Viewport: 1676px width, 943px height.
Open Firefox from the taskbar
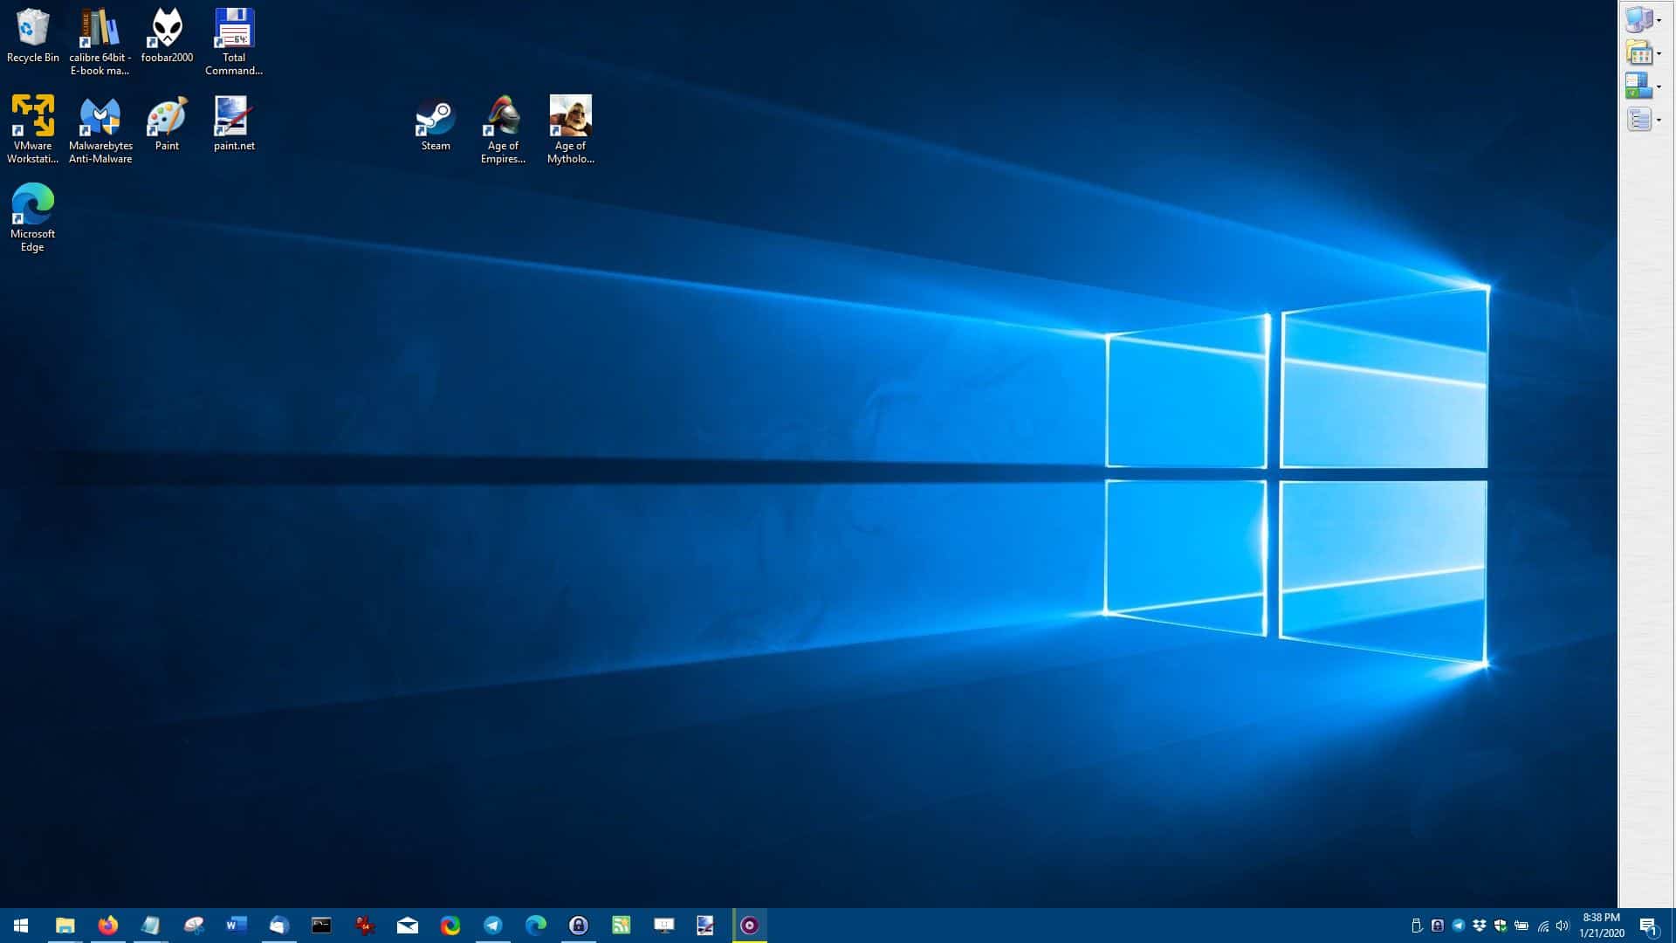click(107, 926)
